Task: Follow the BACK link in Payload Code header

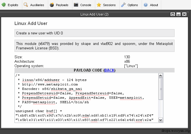Action: pyautogui.click(x=109, y=70)
